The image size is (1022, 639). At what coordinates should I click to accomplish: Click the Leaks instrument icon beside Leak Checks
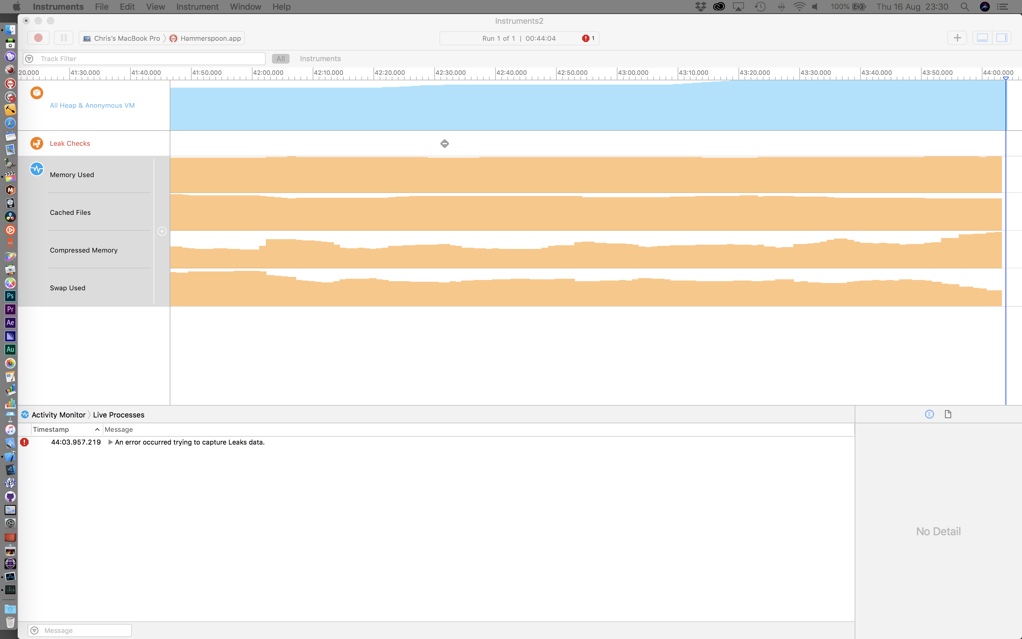[x=36, y=143]
